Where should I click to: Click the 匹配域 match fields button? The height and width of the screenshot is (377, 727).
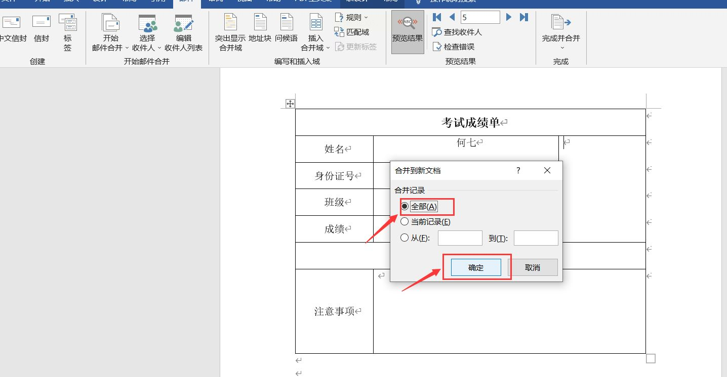[351, 32]
